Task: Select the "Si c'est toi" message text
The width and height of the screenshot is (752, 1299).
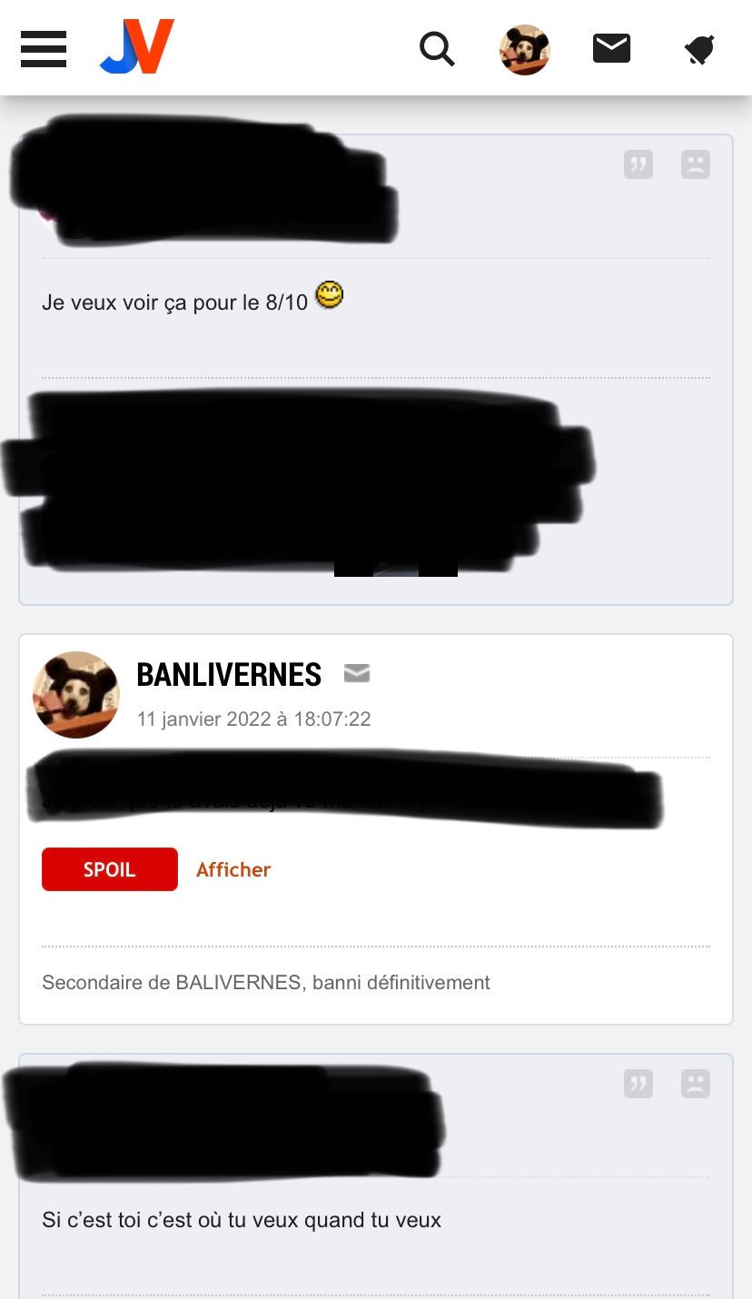Action: (242, 1220)
